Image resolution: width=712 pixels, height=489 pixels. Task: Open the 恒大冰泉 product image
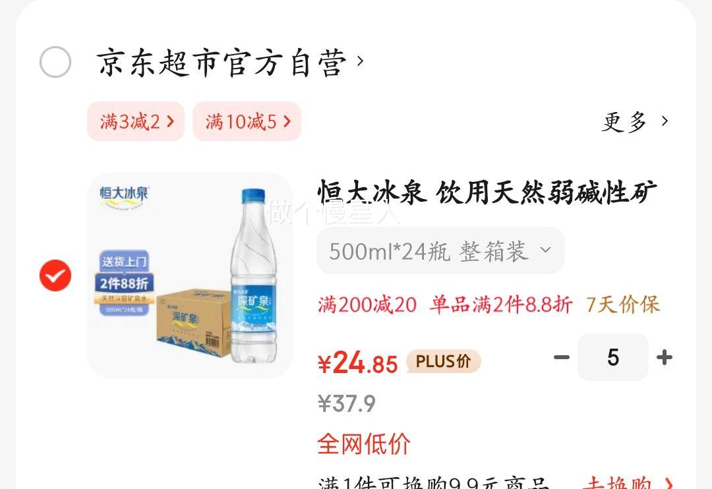(190, 275)
